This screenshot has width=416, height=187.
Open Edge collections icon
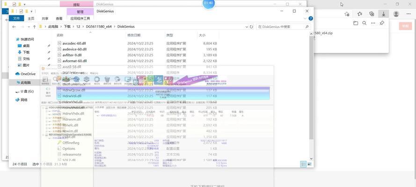(372, 14)
